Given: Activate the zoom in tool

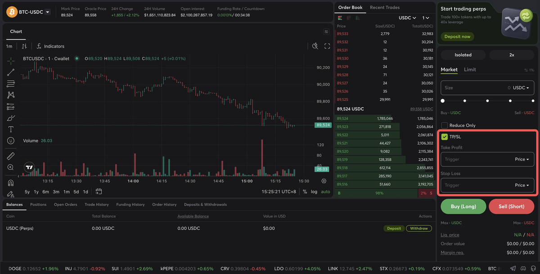Looking at the screenshot, I should point(11,167).
